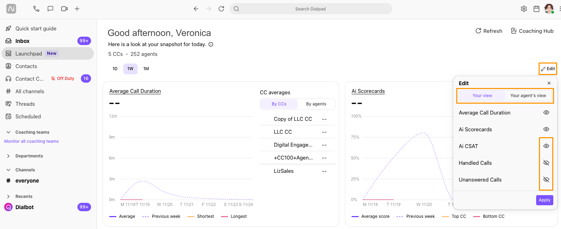Image resolution: width=561 pixels, height=229 pixels.
Task: Click the Dialpad Ai logo
Action: [11, 9]
